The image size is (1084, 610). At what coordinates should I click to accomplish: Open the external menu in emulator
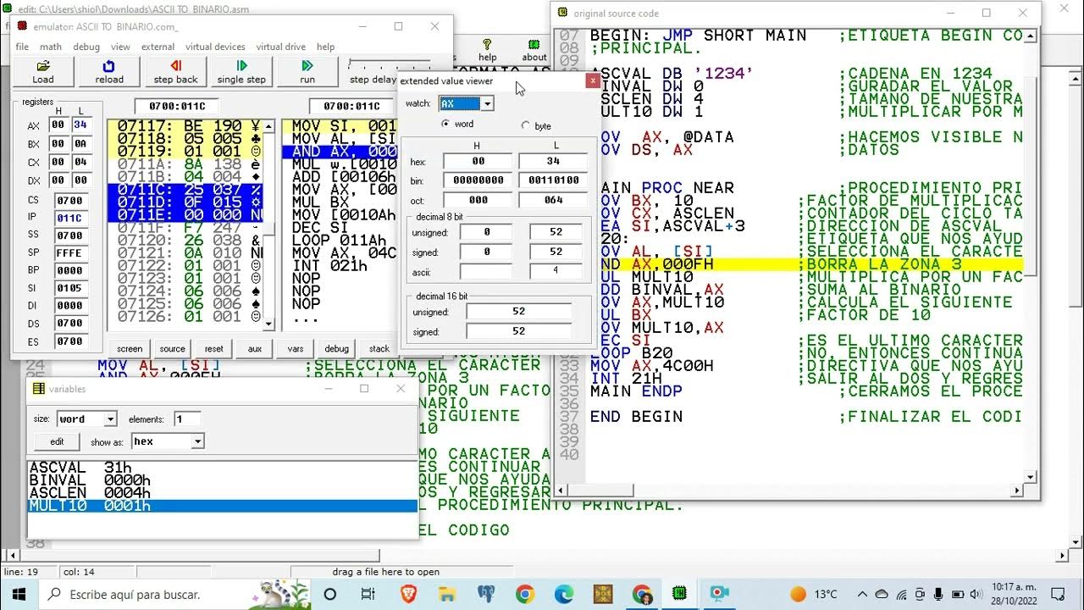click(158, 47)
